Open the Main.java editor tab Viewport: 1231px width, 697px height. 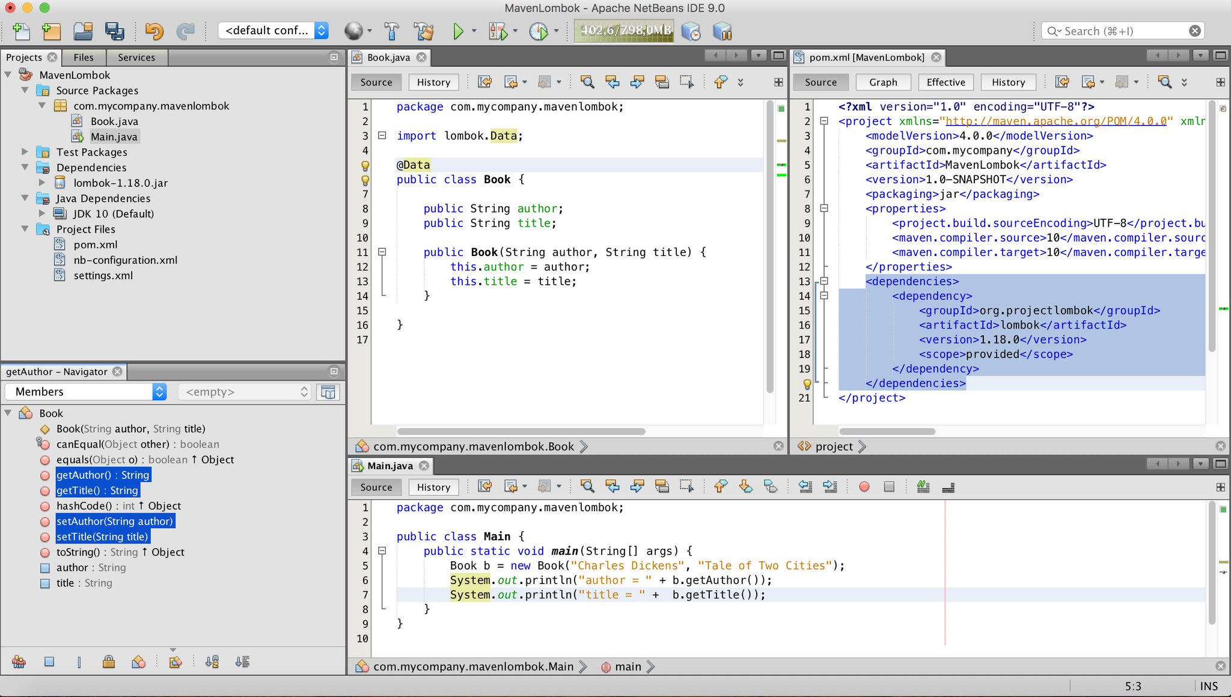(389, 466)
